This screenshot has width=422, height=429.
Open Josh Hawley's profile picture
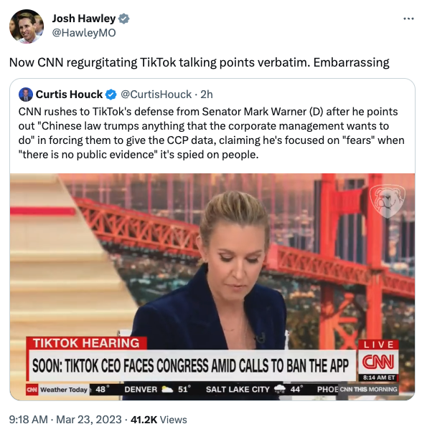tap(27, 26)
